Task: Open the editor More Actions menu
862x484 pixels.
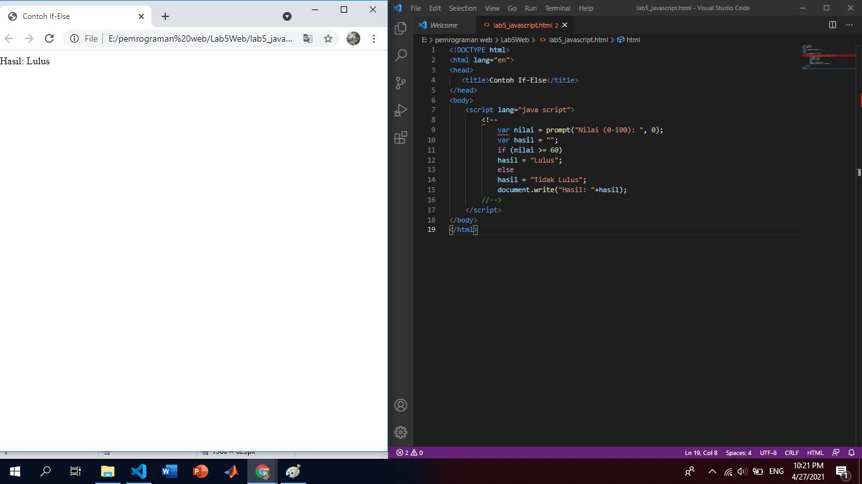Action: pyautogui.click(x=849, y=25)
